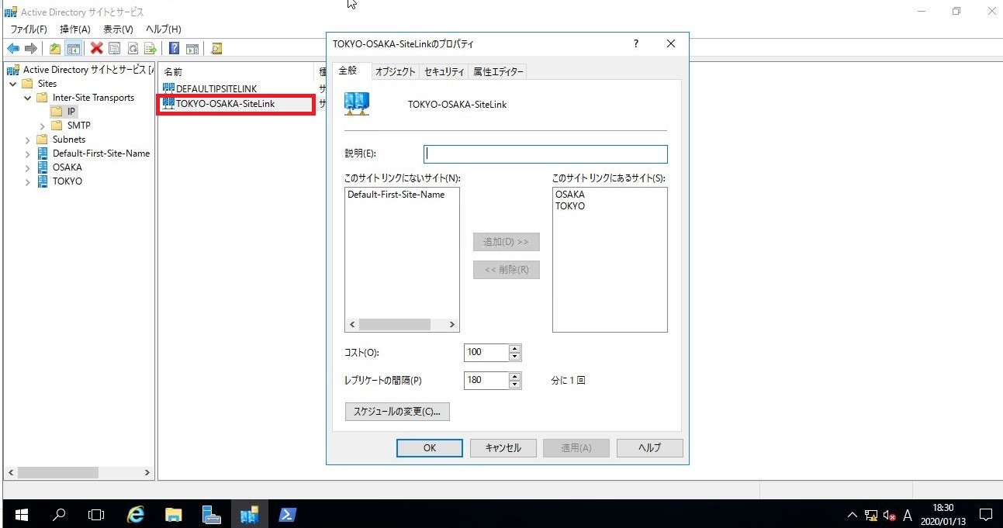This screenshot has width=1003, height=528.
Task: Open the help icon on the toolbar
Action: (x=173, y=48)
